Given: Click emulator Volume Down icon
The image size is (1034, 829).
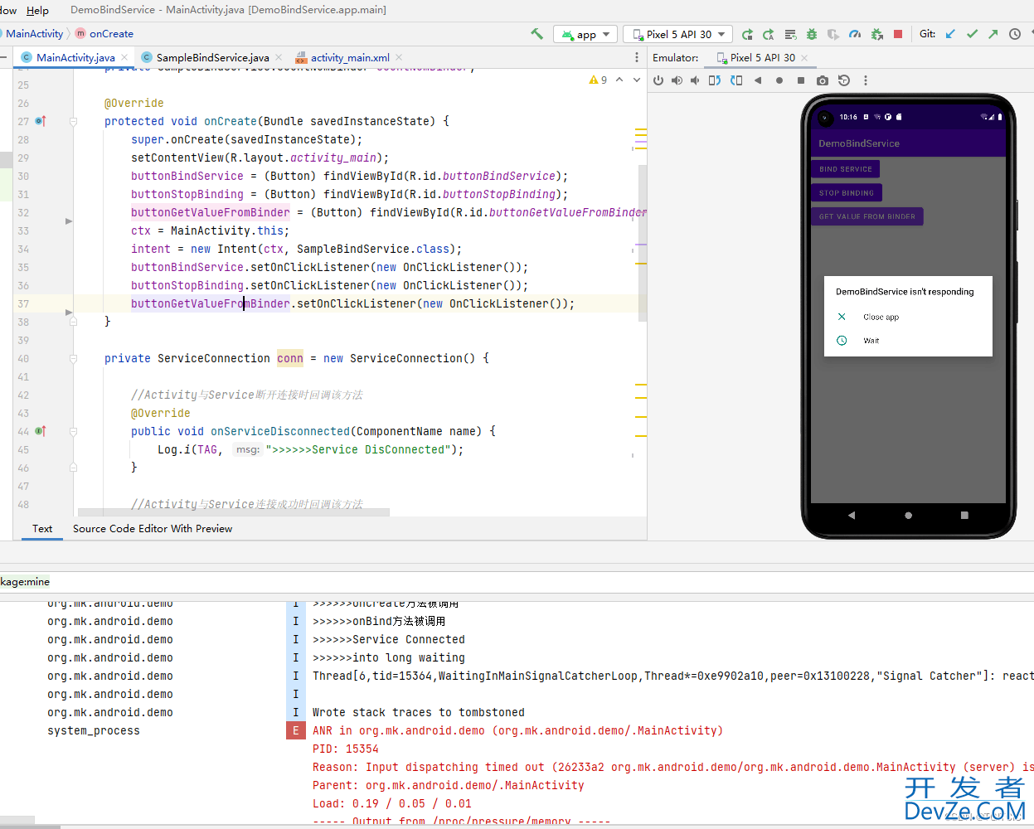Looking at the screenshot, I should tap(695, 80).
